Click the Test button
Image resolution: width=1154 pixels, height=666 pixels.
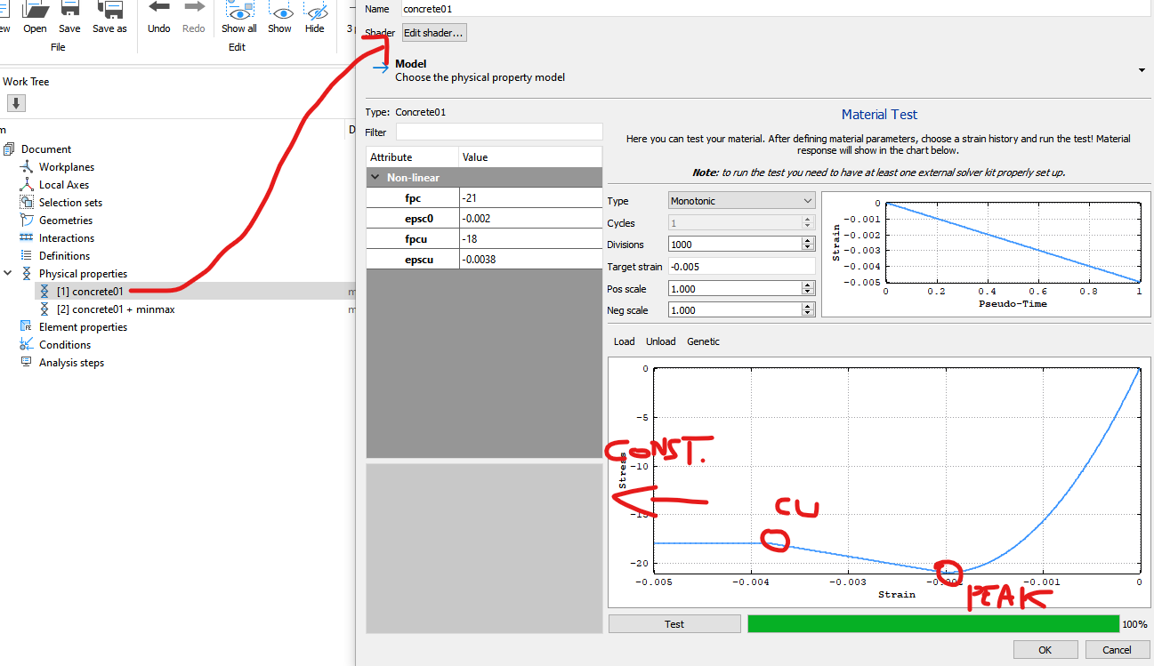point(674,624)
